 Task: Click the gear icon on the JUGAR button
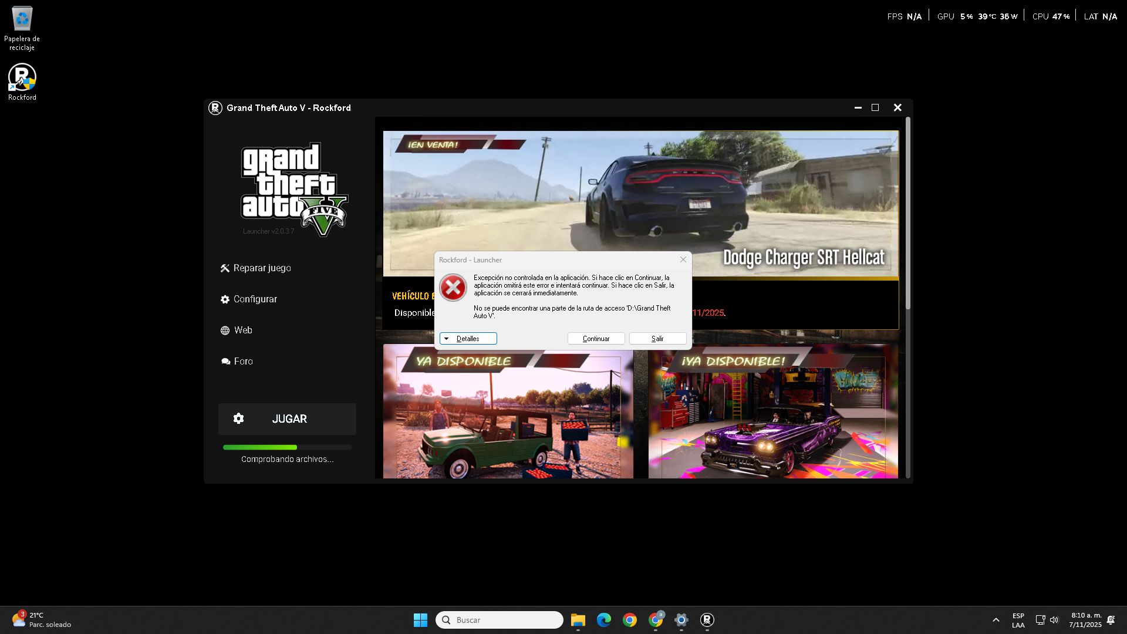click(x=238, y=419)
